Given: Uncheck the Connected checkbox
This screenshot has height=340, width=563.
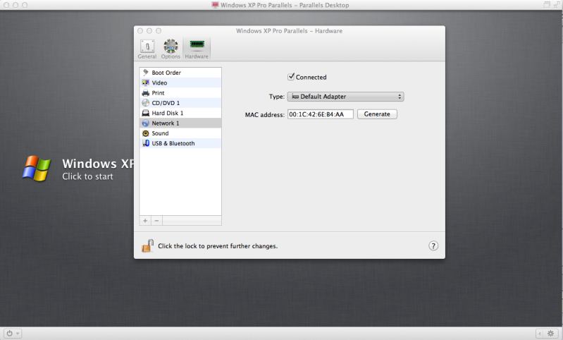Looking at the screenshot, I should point(291,77).
